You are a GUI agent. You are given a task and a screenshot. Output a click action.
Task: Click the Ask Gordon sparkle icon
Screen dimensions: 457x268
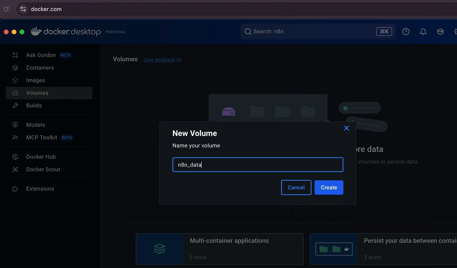15,55
